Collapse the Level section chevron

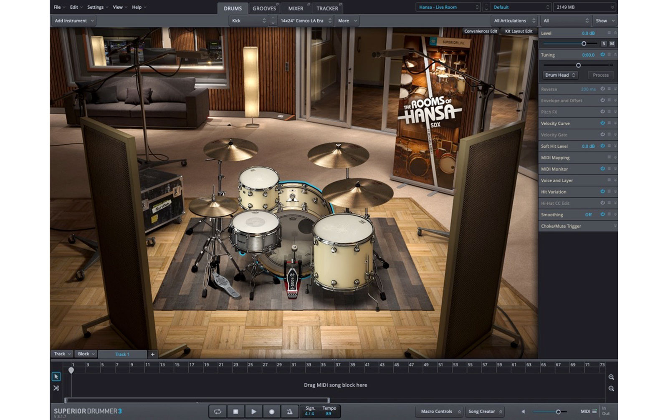pyautogui.click(x=615, y=33)
